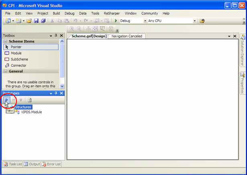Select the SubScheme toolbox item
The height and width of the screenshot is (175, 247).
point(19,59)
